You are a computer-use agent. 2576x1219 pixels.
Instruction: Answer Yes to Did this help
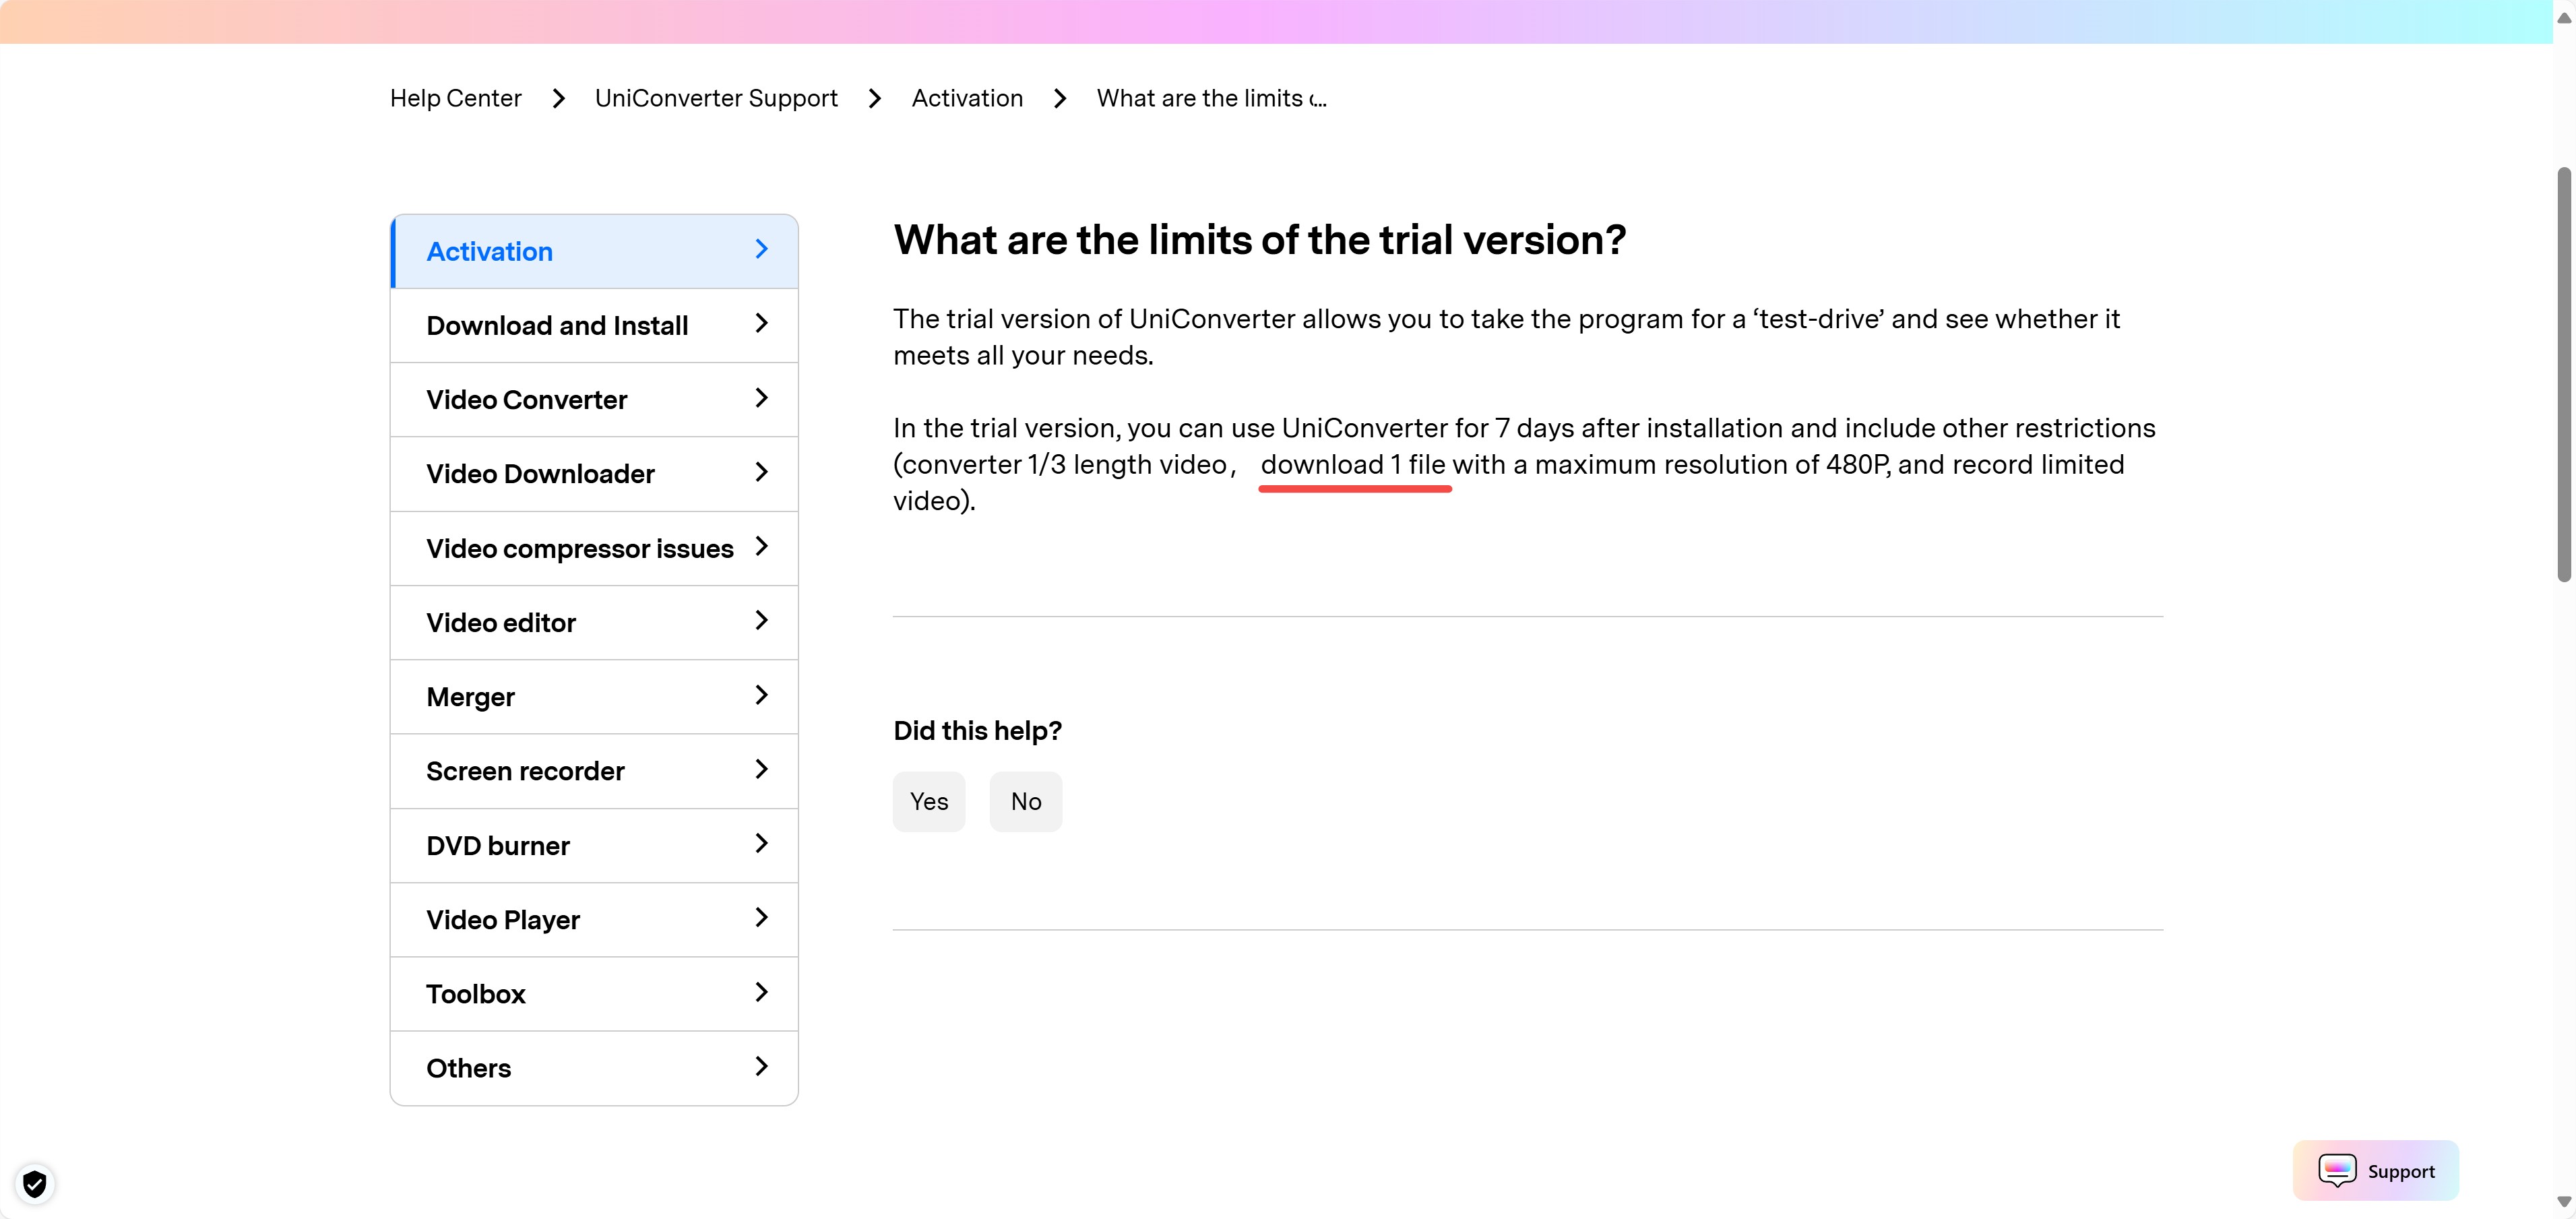[x=929, y=801]
